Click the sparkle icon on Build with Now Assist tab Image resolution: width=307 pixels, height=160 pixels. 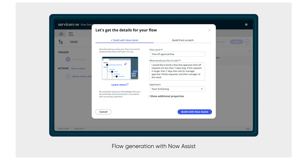(111, 40)
